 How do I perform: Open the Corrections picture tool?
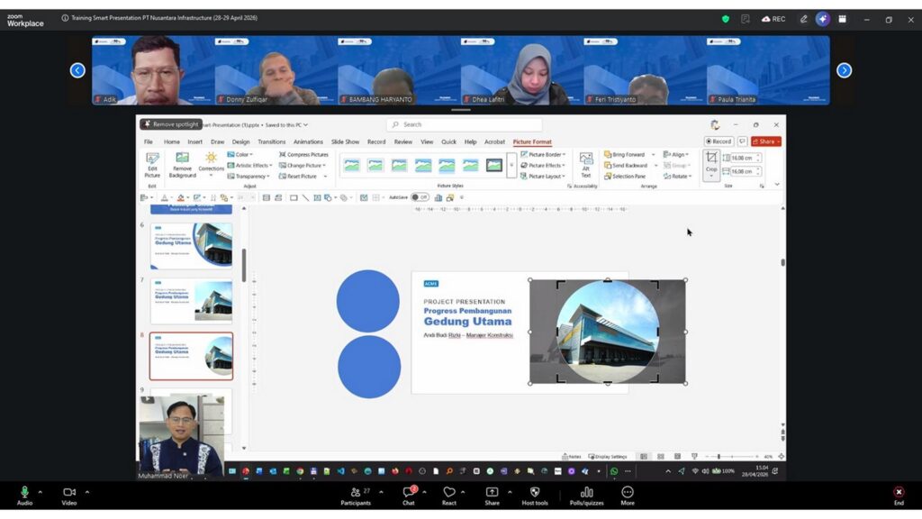pos(211,164)
